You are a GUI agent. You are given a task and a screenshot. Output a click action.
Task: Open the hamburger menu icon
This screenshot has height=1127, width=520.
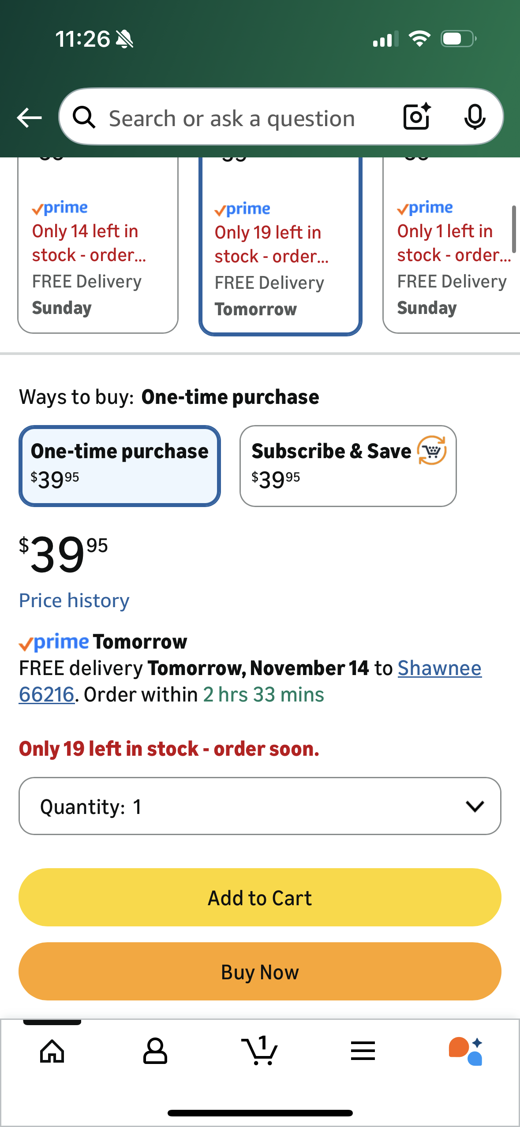point(363,1051)
